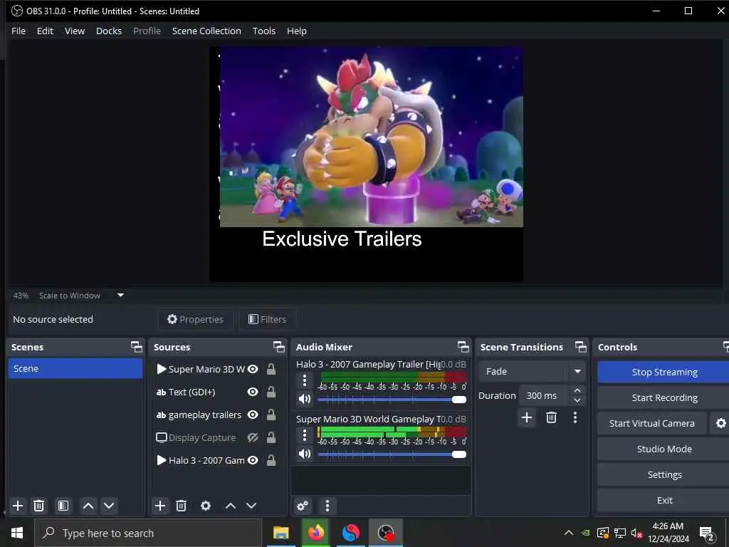Open the Scale to Window preview dropdown
This screenshot has height=547, width=729.
120,295
